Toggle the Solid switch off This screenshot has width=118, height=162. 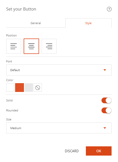coord(106,100)
